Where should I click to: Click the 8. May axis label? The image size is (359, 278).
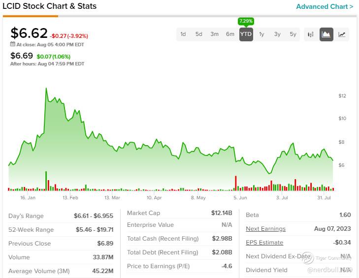click(198, 197)
